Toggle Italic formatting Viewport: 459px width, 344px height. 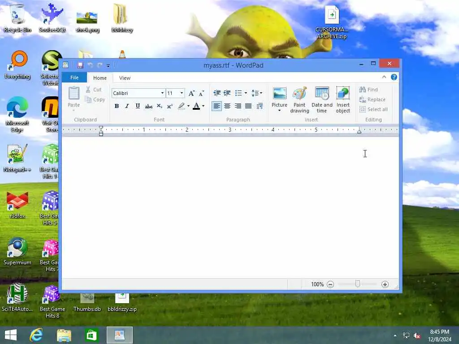[127, 106]
